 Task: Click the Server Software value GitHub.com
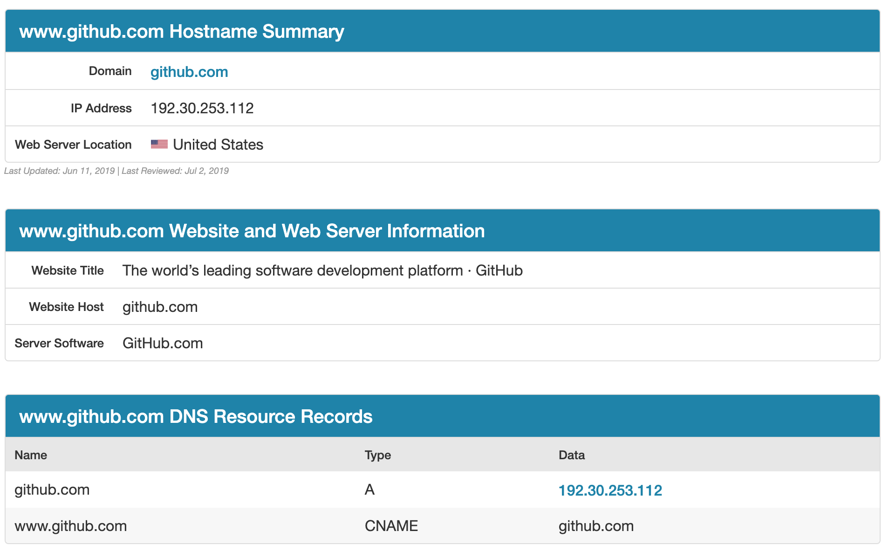(163, 343)
